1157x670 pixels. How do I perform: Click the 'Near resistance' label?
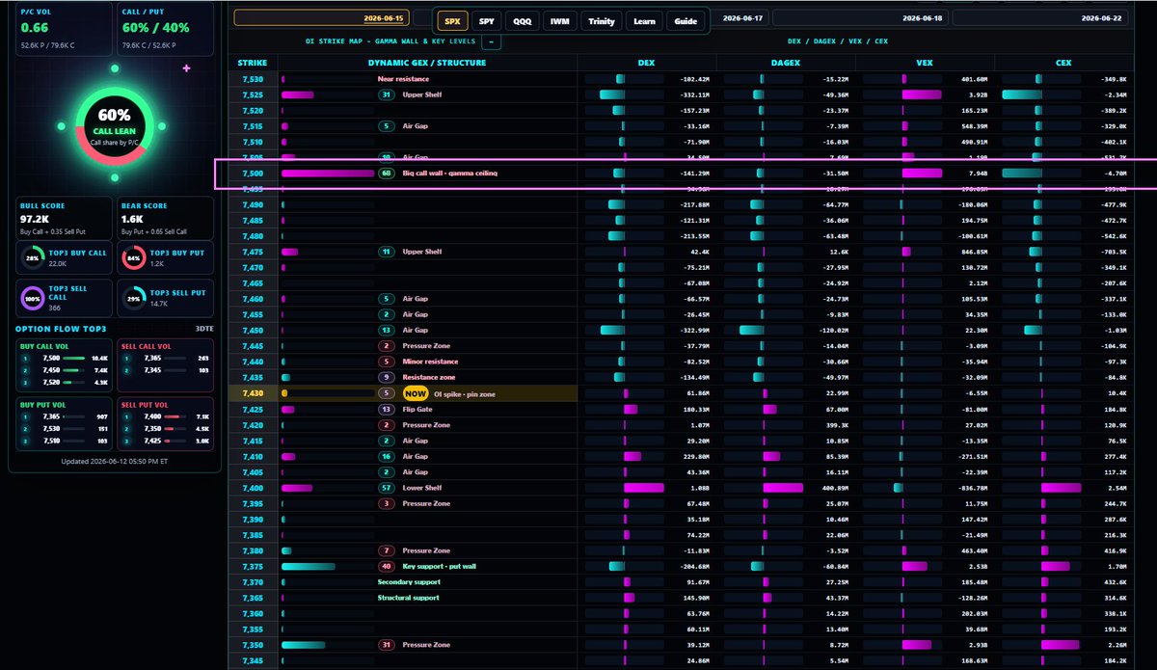[x=404, y=79]
